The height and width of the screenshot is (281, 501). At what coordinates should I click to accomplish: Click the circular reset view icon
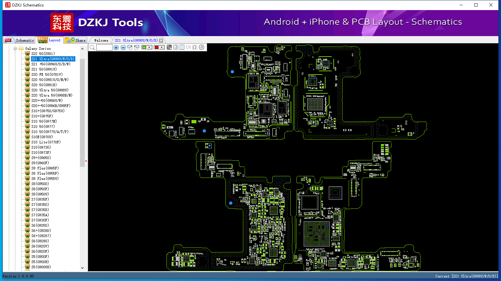click(x=202, y=47)
